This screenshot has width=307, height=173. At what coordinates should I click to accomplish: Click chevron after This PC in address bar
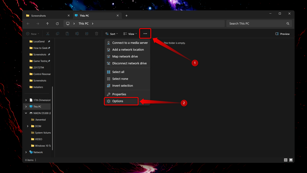coord(93,24)
